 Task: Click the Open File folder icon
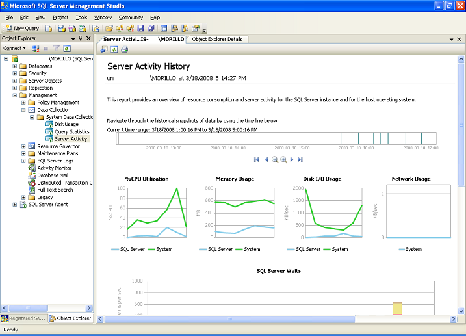pos(109,29)
